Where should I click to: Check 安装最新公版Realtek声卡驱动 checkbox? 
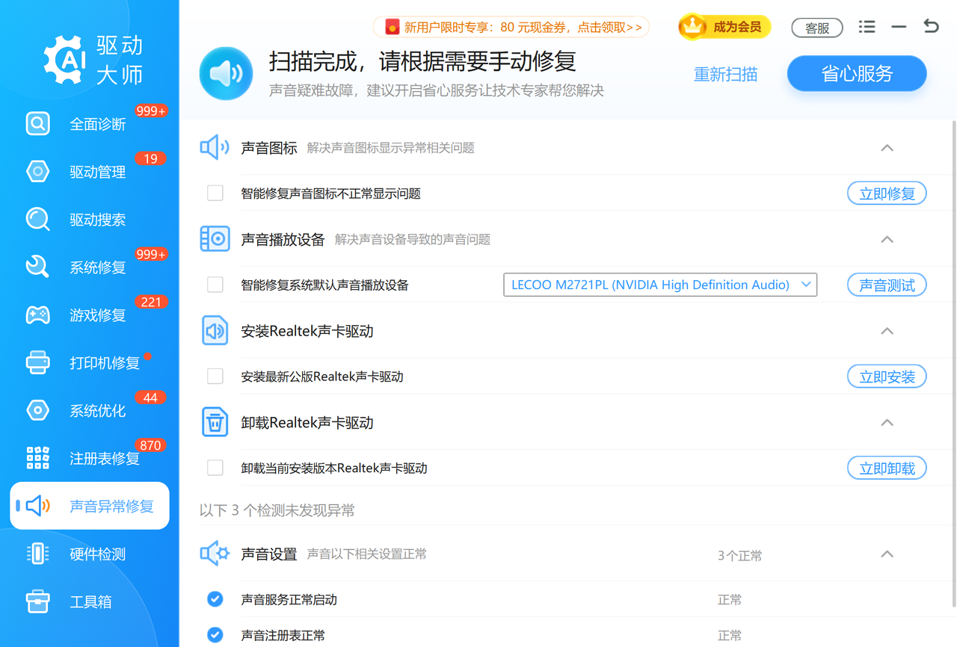215,377
